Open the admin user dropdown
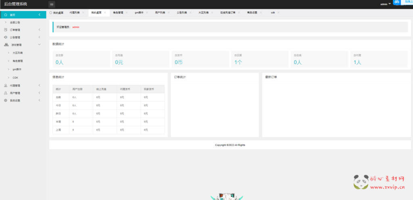This screenshot has height=200, width=413. 386,4
